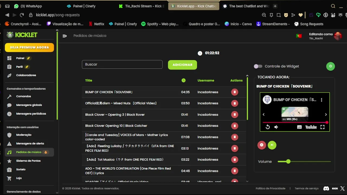Open Sorteio in the sidebar
Image resolution: width=347 pixels, height=195 pixels.
coord(21,170)
